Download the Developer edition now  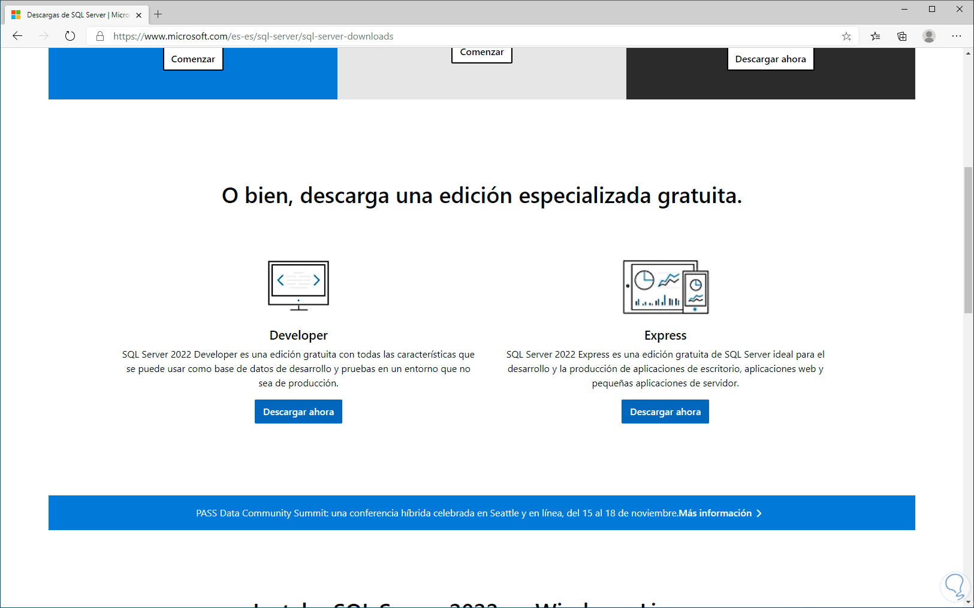[298, 412]
